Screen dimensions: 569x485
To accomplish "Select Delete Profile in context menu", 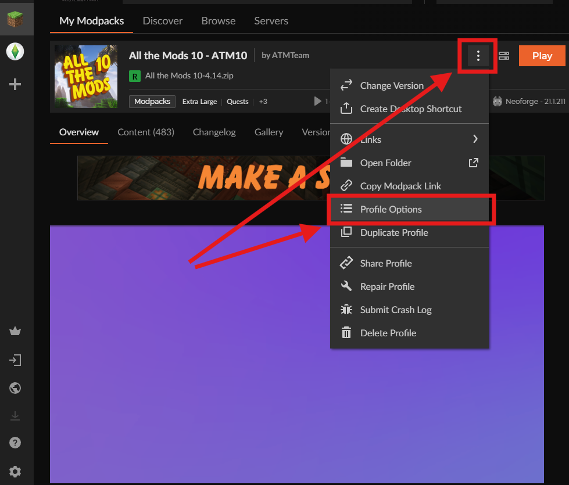I will coord(388,333).
